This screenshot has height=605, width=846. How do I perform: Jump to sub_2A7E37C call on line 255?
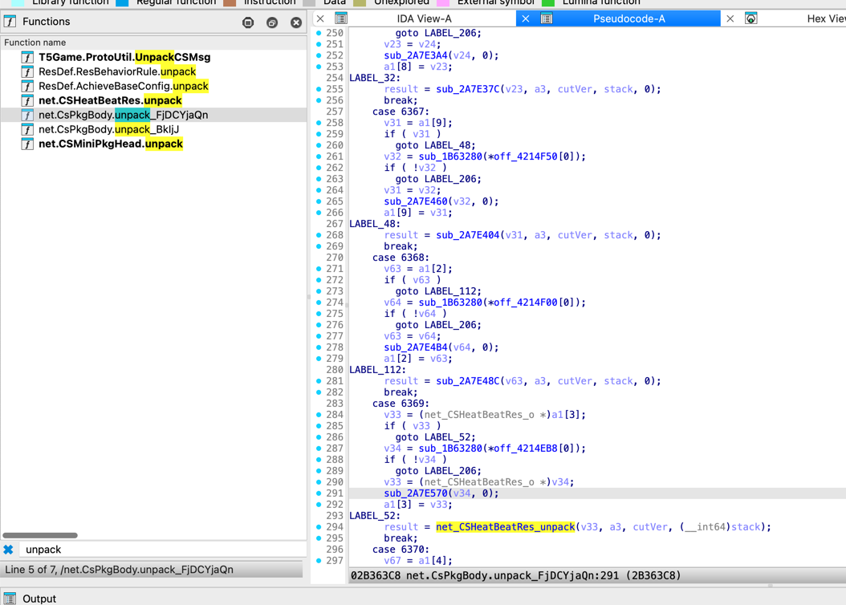[468, 89]
